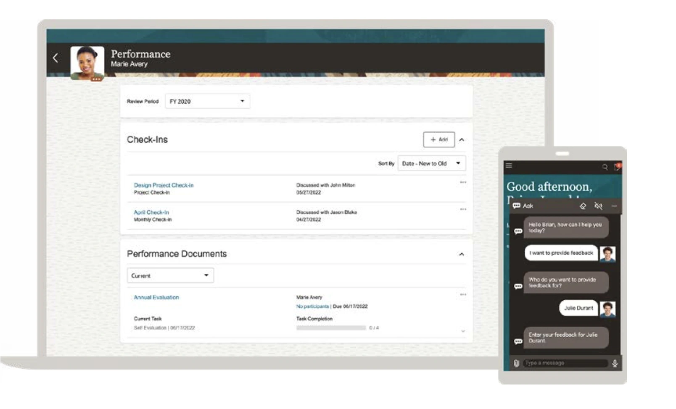This screenshot has height=409, width=676.
Task: Click the attachment paperclip in chat
Action: point(516,363)
